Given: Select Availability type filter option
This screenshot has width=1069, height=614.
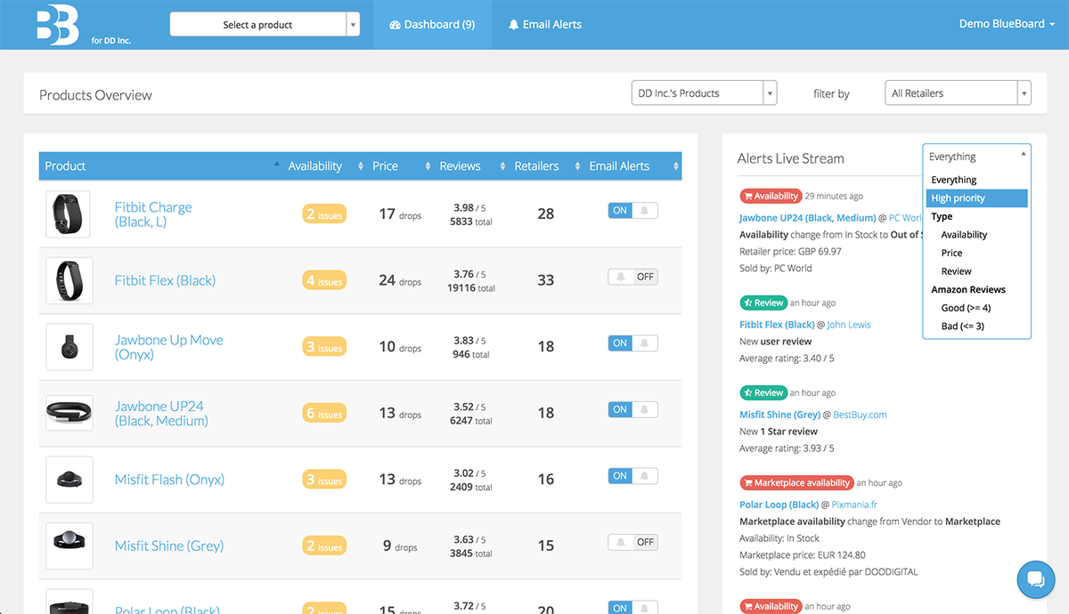Looking at the screenshot, I should click(x=977, y=235).
